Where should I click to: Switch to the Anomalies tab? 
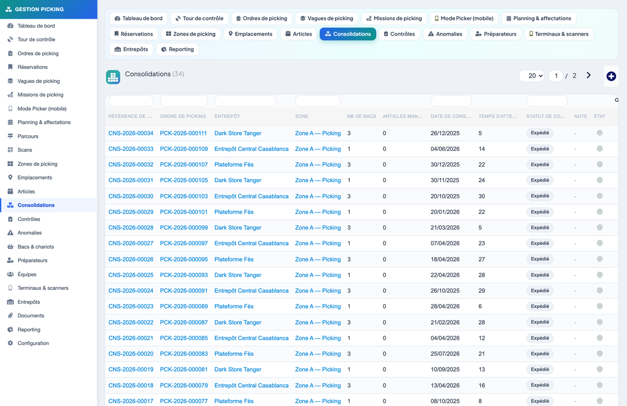[x=445, y=34]
